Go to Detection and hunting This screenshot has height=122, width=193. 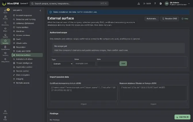[27, 19]
